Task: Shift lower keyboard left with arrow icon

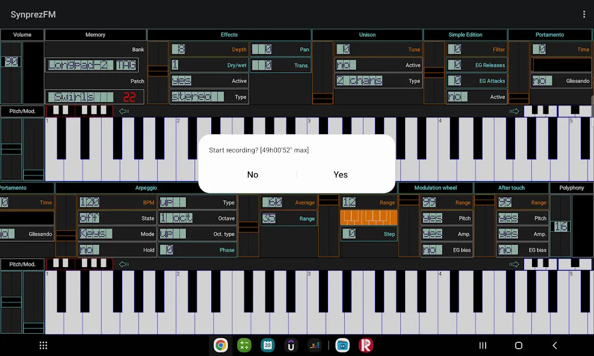Action: 124,264
